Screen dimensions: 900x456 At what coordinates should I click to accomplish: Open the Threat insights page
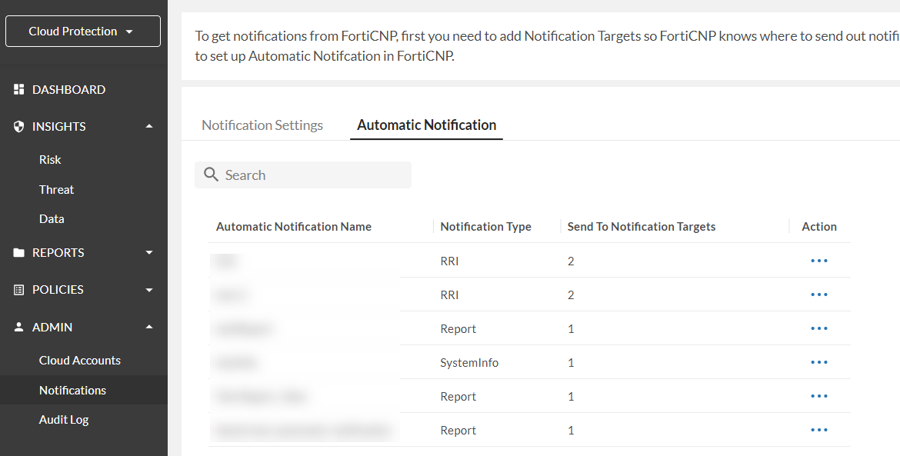point(56,189)
